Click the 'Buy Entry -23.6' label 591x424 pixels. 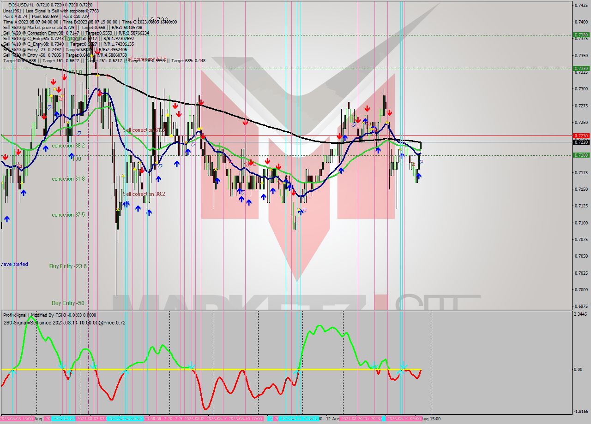point(68,266)
